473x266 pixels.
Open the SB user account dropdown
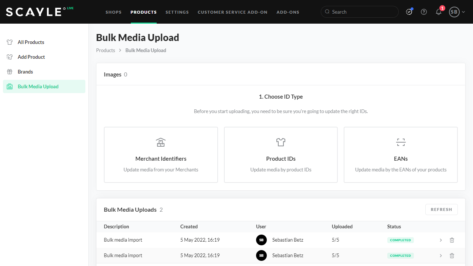457,12
